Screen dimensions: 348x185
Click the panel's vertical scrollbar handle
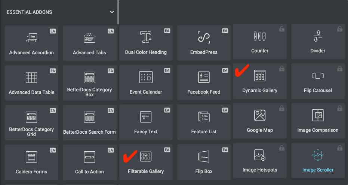click(x=118, y=12)
